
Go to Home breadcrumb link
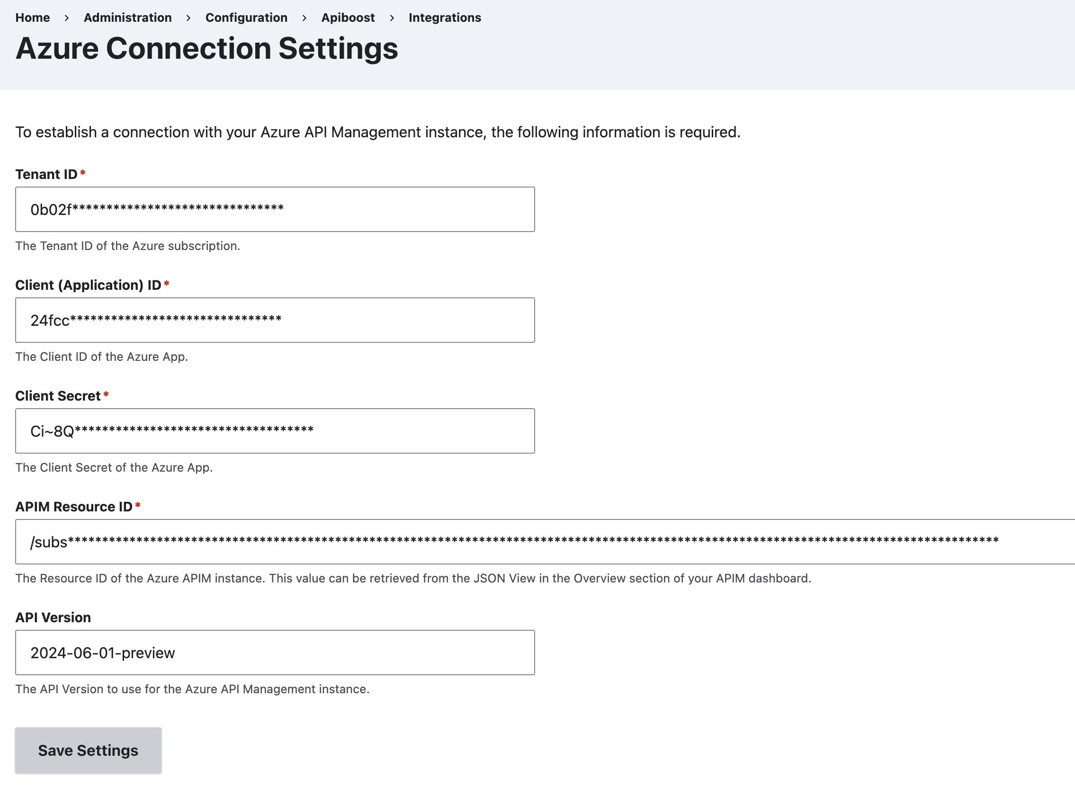click(32, 18)
